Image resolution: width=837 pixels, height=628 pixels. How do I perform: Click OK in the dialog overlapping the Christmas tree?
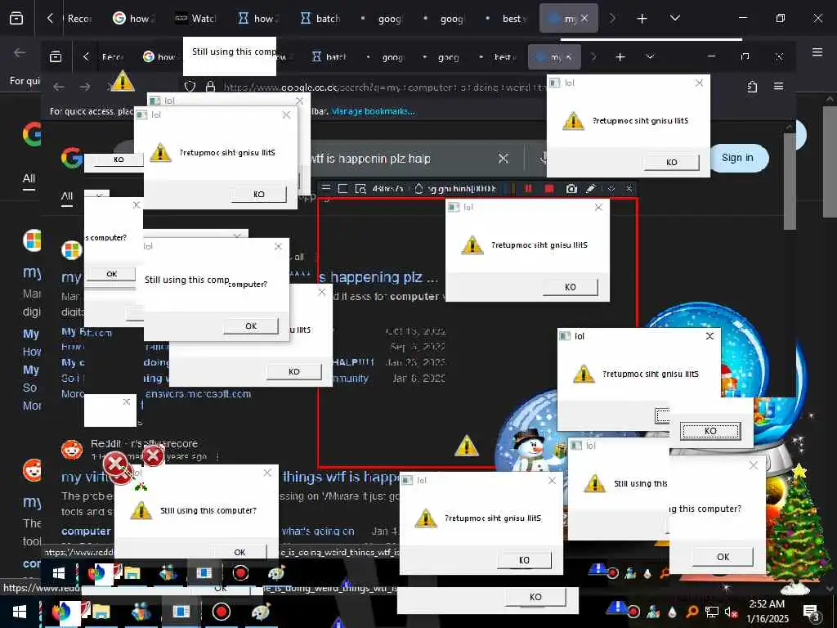point(723,556)
